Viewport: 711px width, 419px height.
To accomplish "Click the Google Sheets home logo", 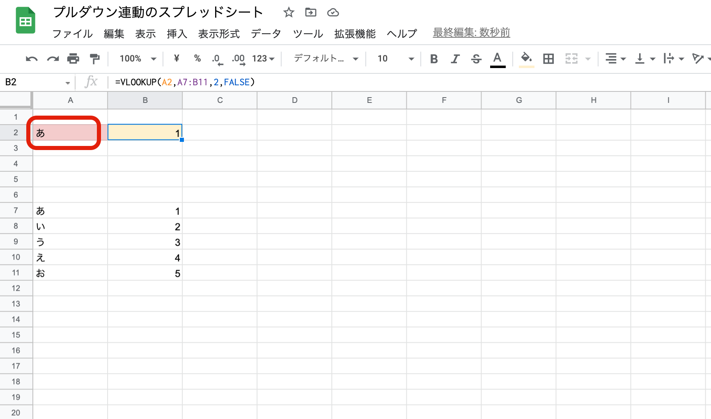I will [x=25, y=20].
